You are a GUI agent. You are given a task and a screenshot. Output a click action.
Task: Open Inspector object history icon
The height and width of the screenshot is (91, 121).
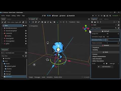(119, 22)
